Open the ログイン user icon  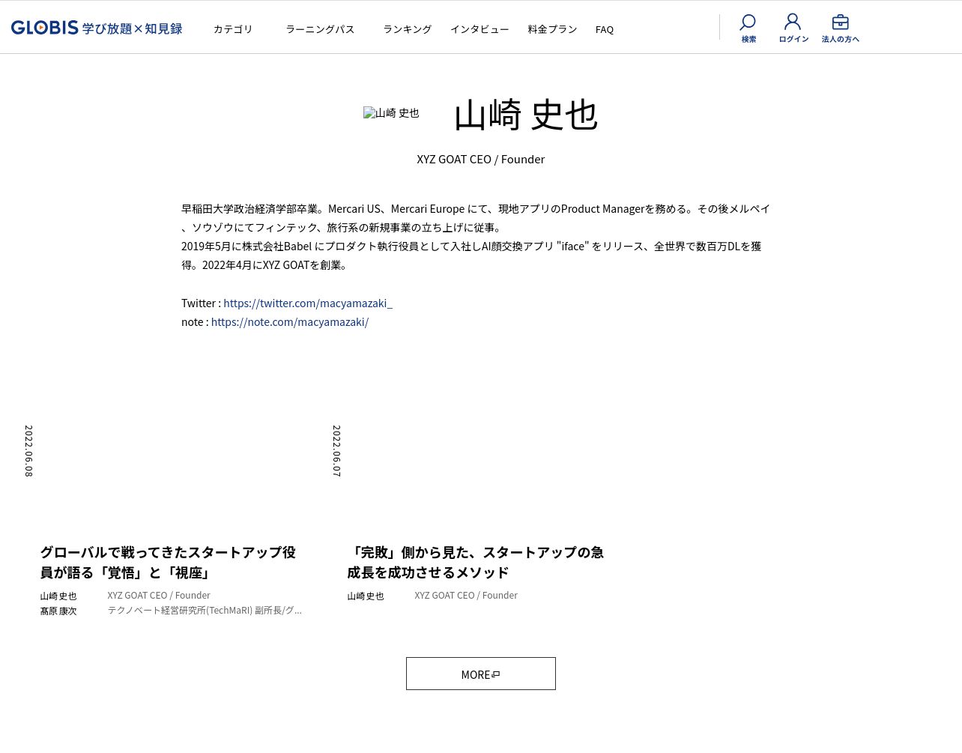[793, 28]
